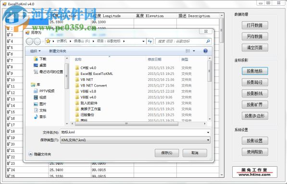Select PPTV视频 library

44,91
